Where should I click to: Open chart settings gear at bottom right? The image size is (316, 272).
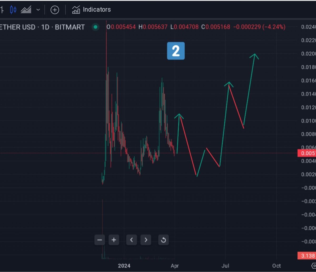pyautogui.click(x=313, y=265)
